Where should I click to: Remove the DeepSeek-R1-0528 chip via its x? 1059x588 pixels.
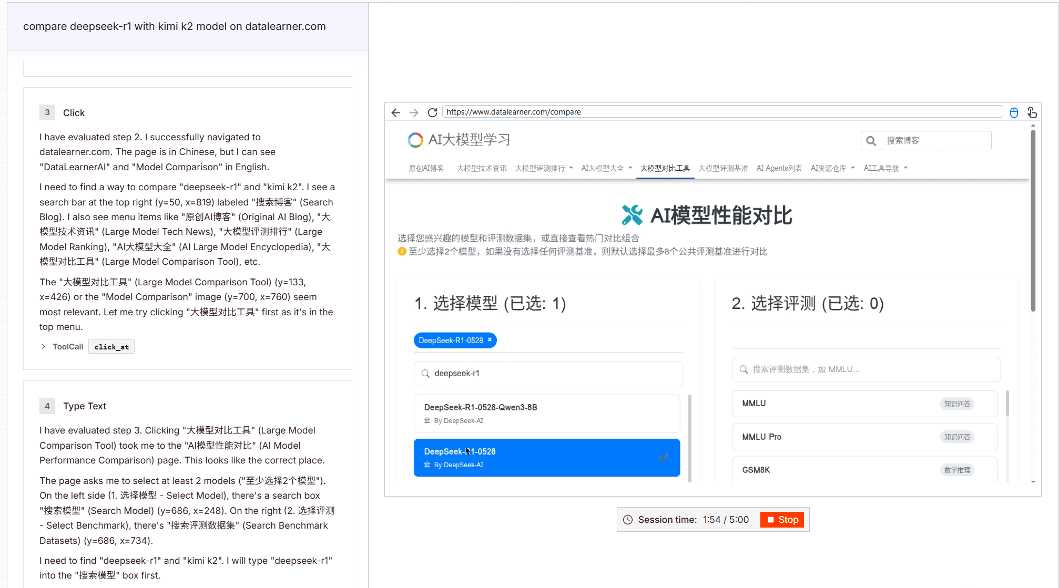[490, 340]
